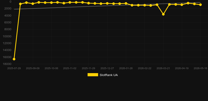Select the data point above 2026-01-26
This screenshot has width=208, height=101.
coord(126,3)
